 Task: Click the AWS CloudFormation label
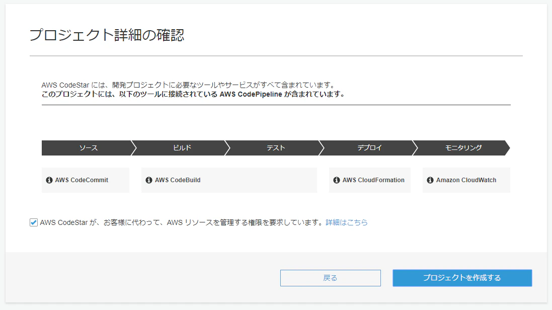pos(373,180)
